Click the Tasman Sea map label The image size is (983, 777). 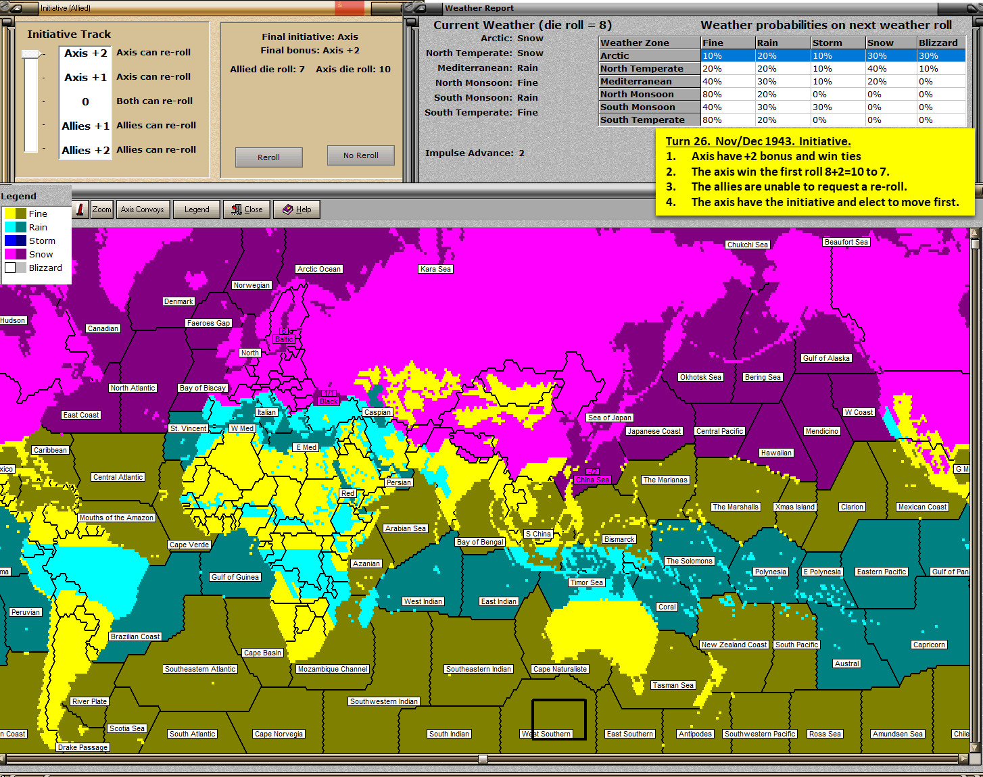673,685
